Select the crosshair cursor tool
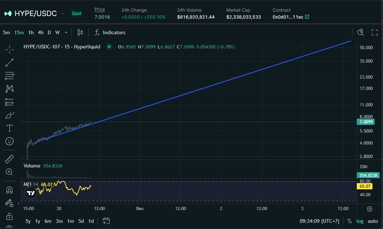Screen dimensions: 383x229 click(9, 50)
